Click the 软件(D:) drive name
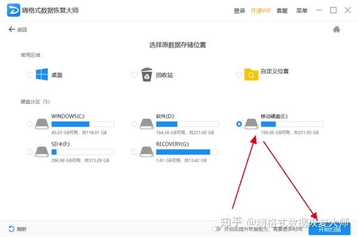358x237 pixels. pyautogui.click(x=165, y=116)
